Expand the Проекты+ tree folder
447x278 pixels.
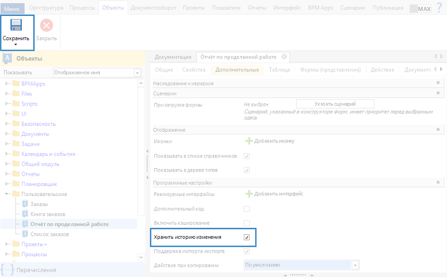coord(7,244)
